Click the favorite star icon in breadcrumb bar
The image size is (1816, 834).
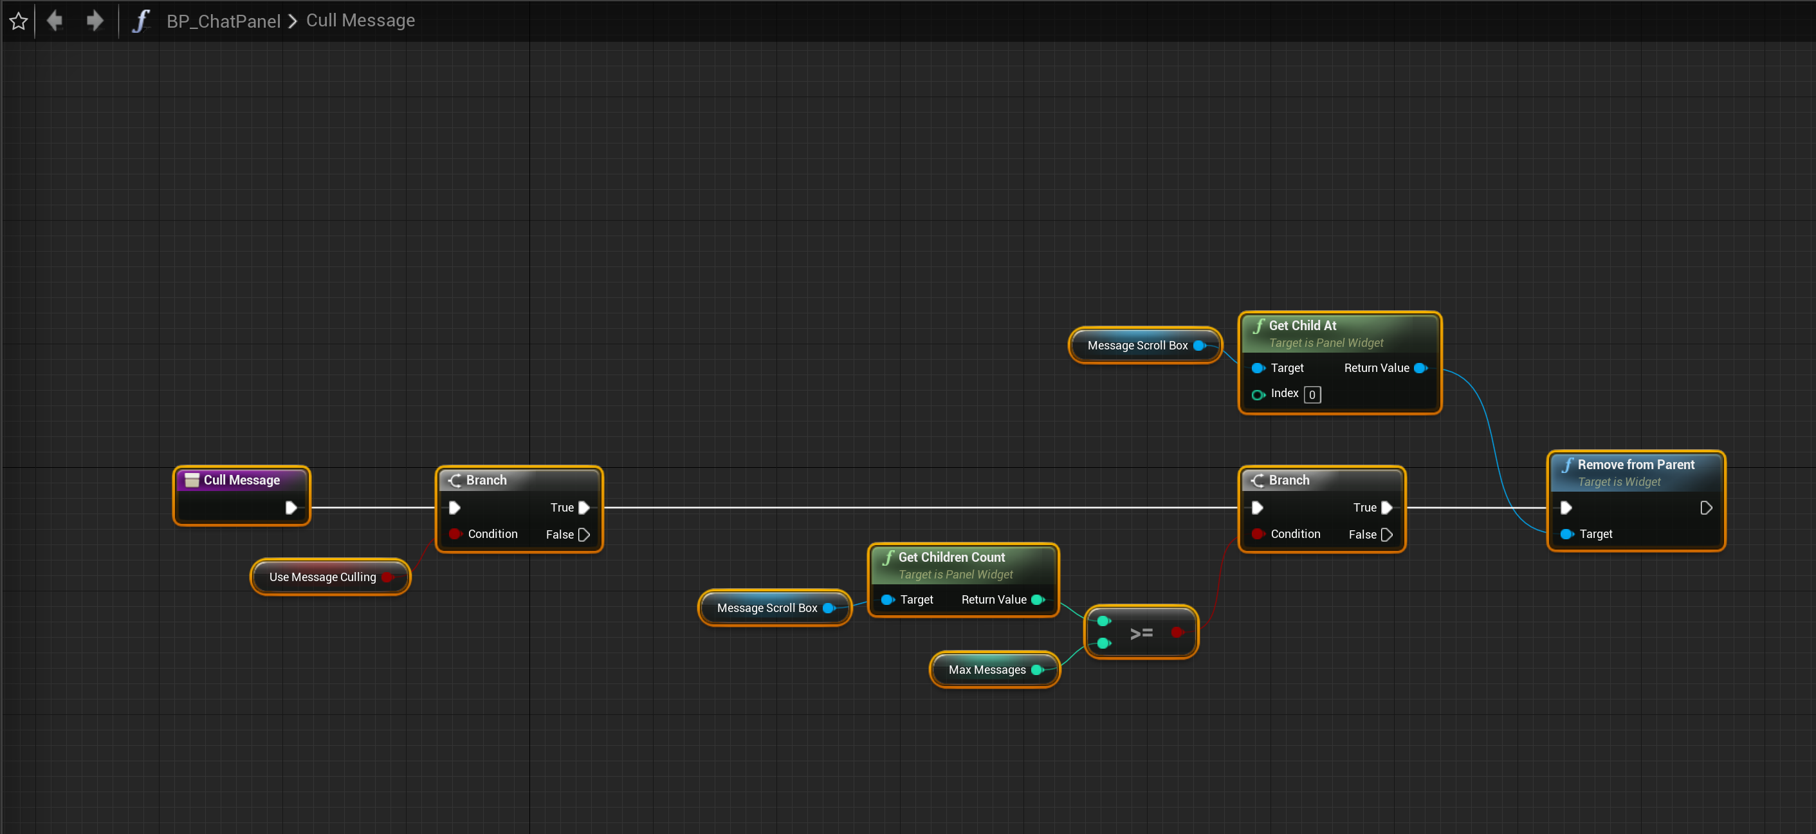click(x=19, y=21)
